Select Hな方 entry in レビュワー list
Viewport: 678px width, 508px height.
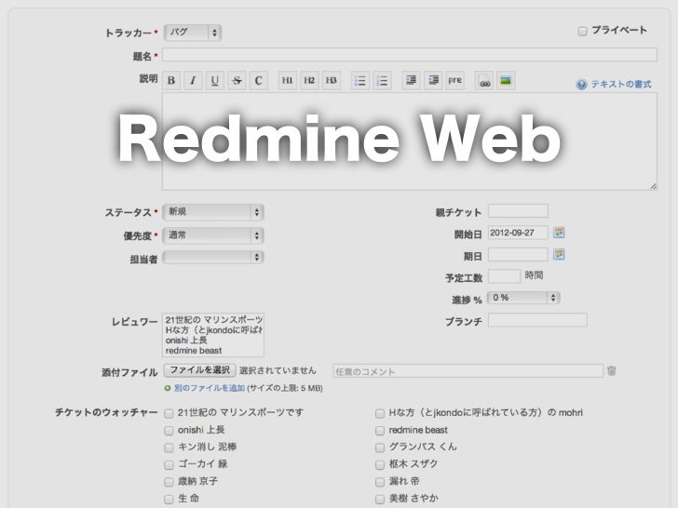[x=213, y=330]
